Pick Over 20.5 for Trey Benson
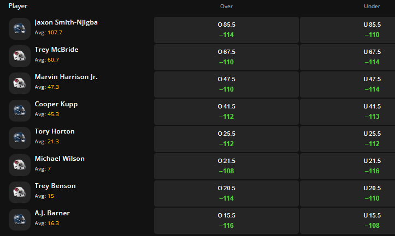 pyautogui.click(x=226, y=193)
